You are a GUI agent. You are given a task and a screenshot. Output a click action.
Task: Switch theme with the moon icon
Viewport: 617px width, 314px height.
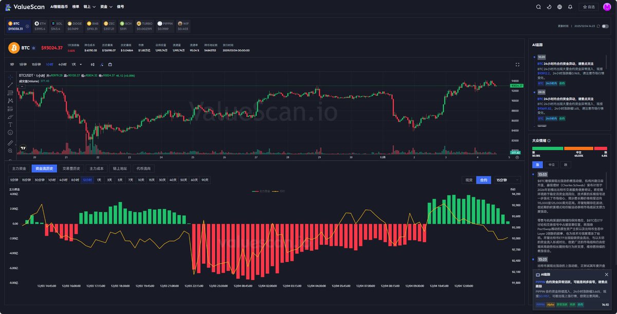coord(549,7)
